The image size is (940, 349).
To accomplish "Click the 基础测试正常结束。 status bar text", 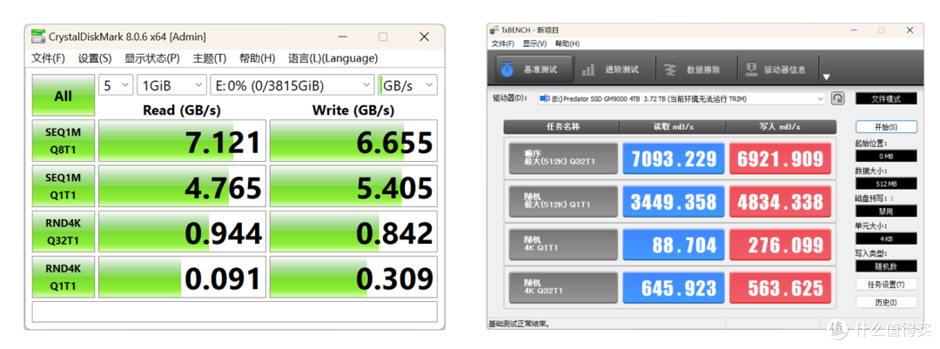I will (x=519, y=324).
